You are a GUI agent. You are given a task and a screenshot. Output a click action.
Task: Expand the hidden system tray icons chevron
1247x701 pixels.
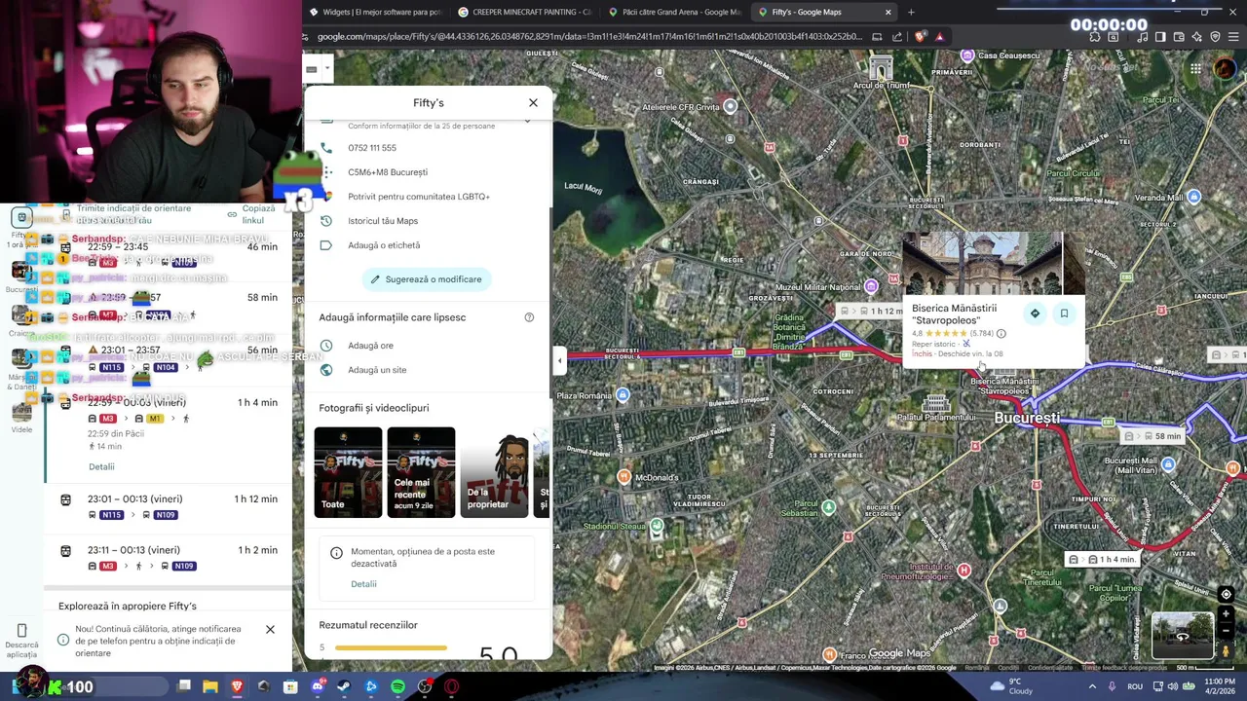[1092, 686]
